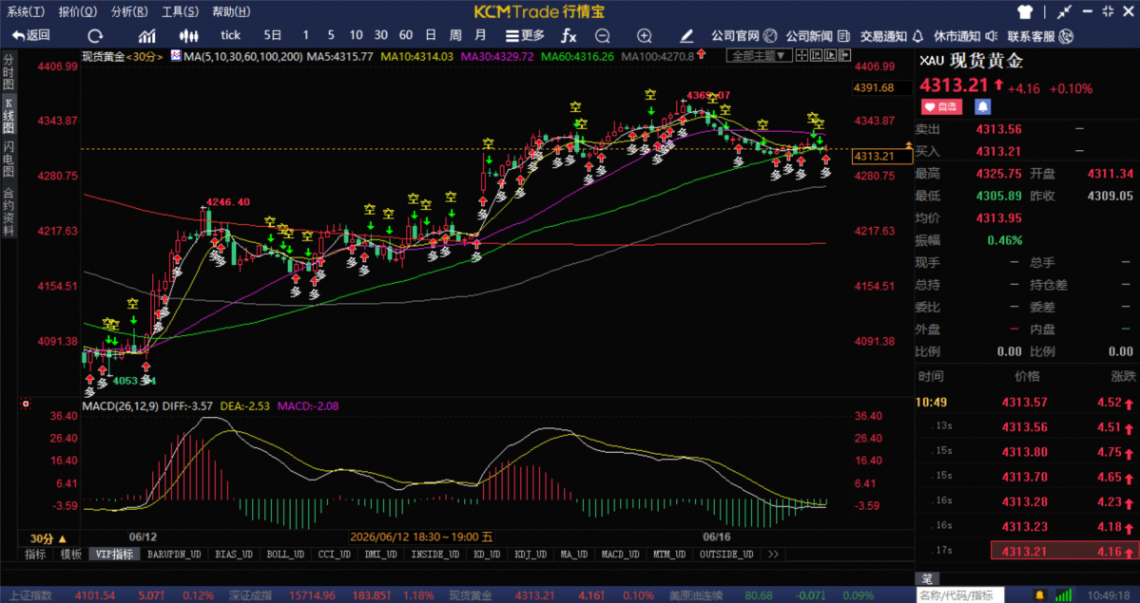1140x603 pixels.
Task: Activate the drawing pencil tool
Action: (686, 35)
